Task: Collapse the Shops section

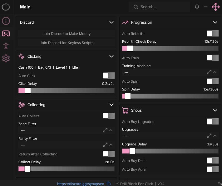Action: (x=215, y=110)
